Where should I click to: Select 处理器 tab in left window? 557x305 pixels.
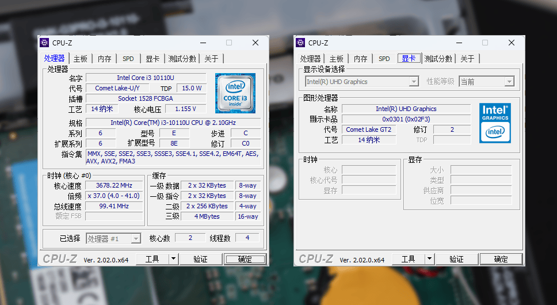(x=54, y=58)
